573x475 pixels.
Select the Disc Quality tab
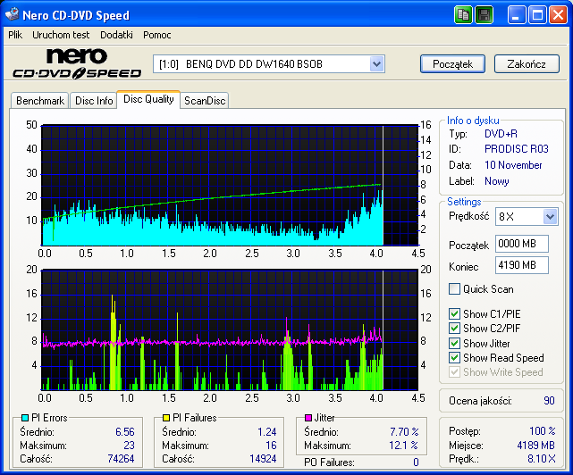click(148, 99)
